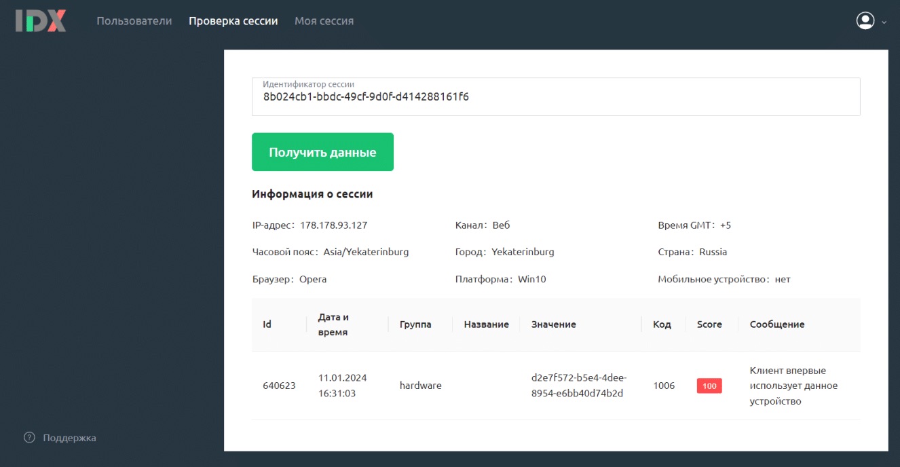Select row id 640623
Image resolution: width=900 pixels, height=467 pixels.
coord(279,386)
